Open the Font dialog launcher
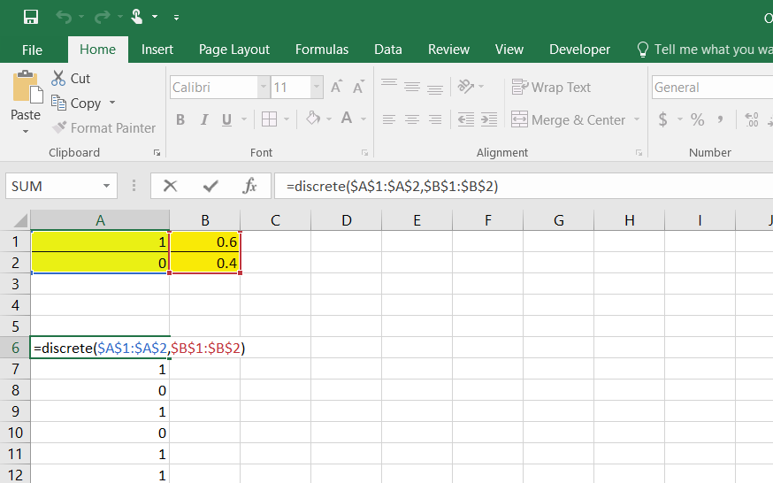 click(364, 153)
